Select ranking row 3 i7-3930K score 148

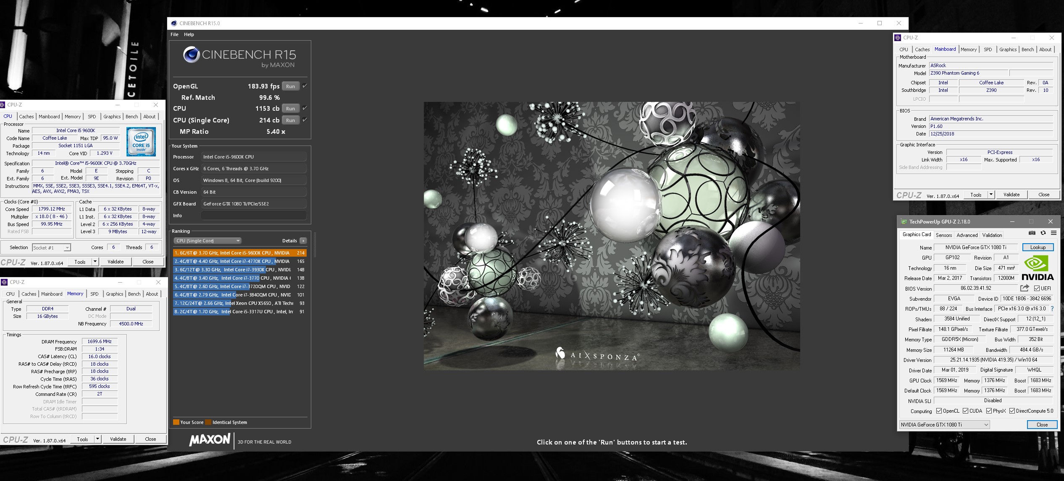pyautogui.click(x=240, y=270)
